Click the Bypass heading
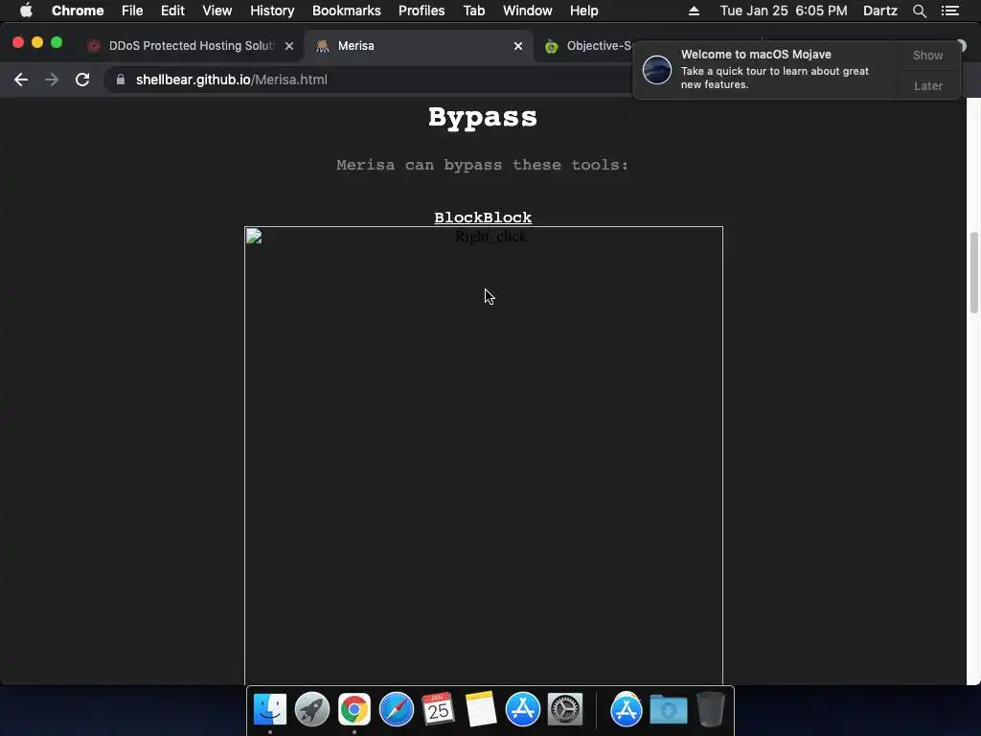 483,118
